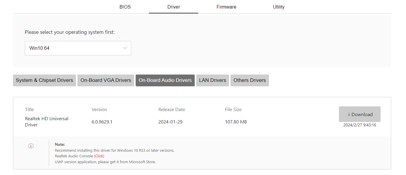Click the version number 6.0.9629.1

click(x=102, y=122)
